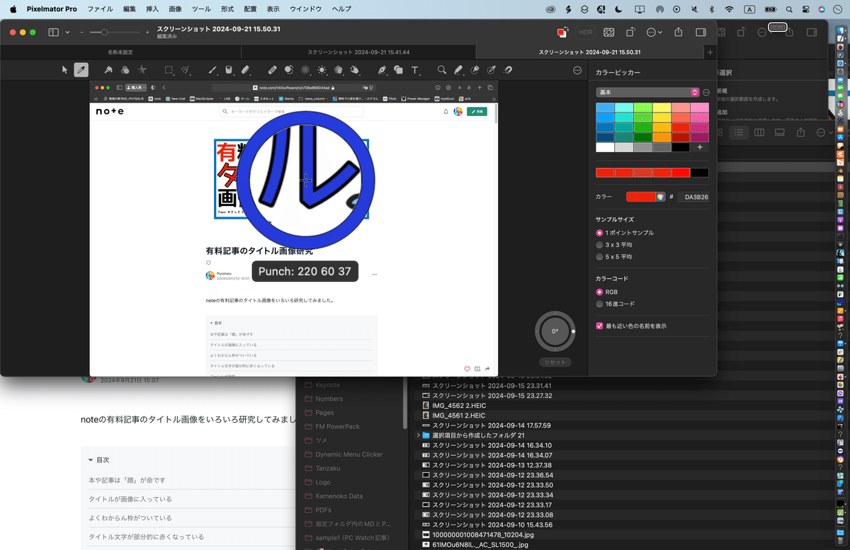
Task: Open the more options ellipsis dropdown in title bar
Action: tap(654, 32)
